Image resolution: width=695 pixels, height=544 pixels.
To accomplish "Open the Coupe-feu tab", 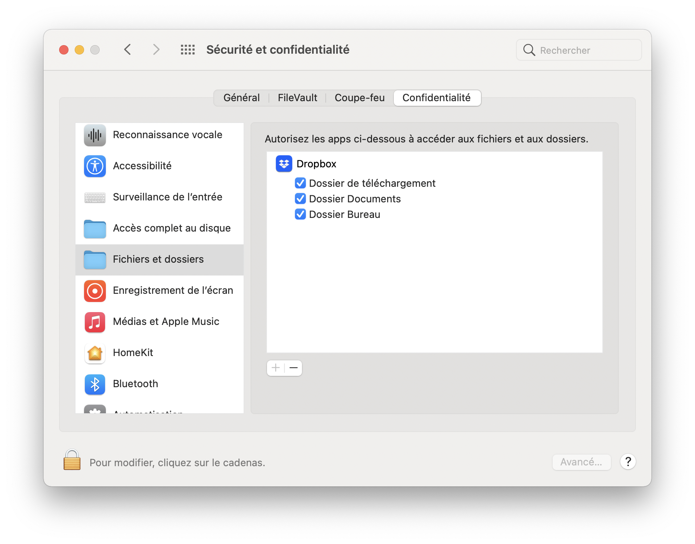I will 359,98.
